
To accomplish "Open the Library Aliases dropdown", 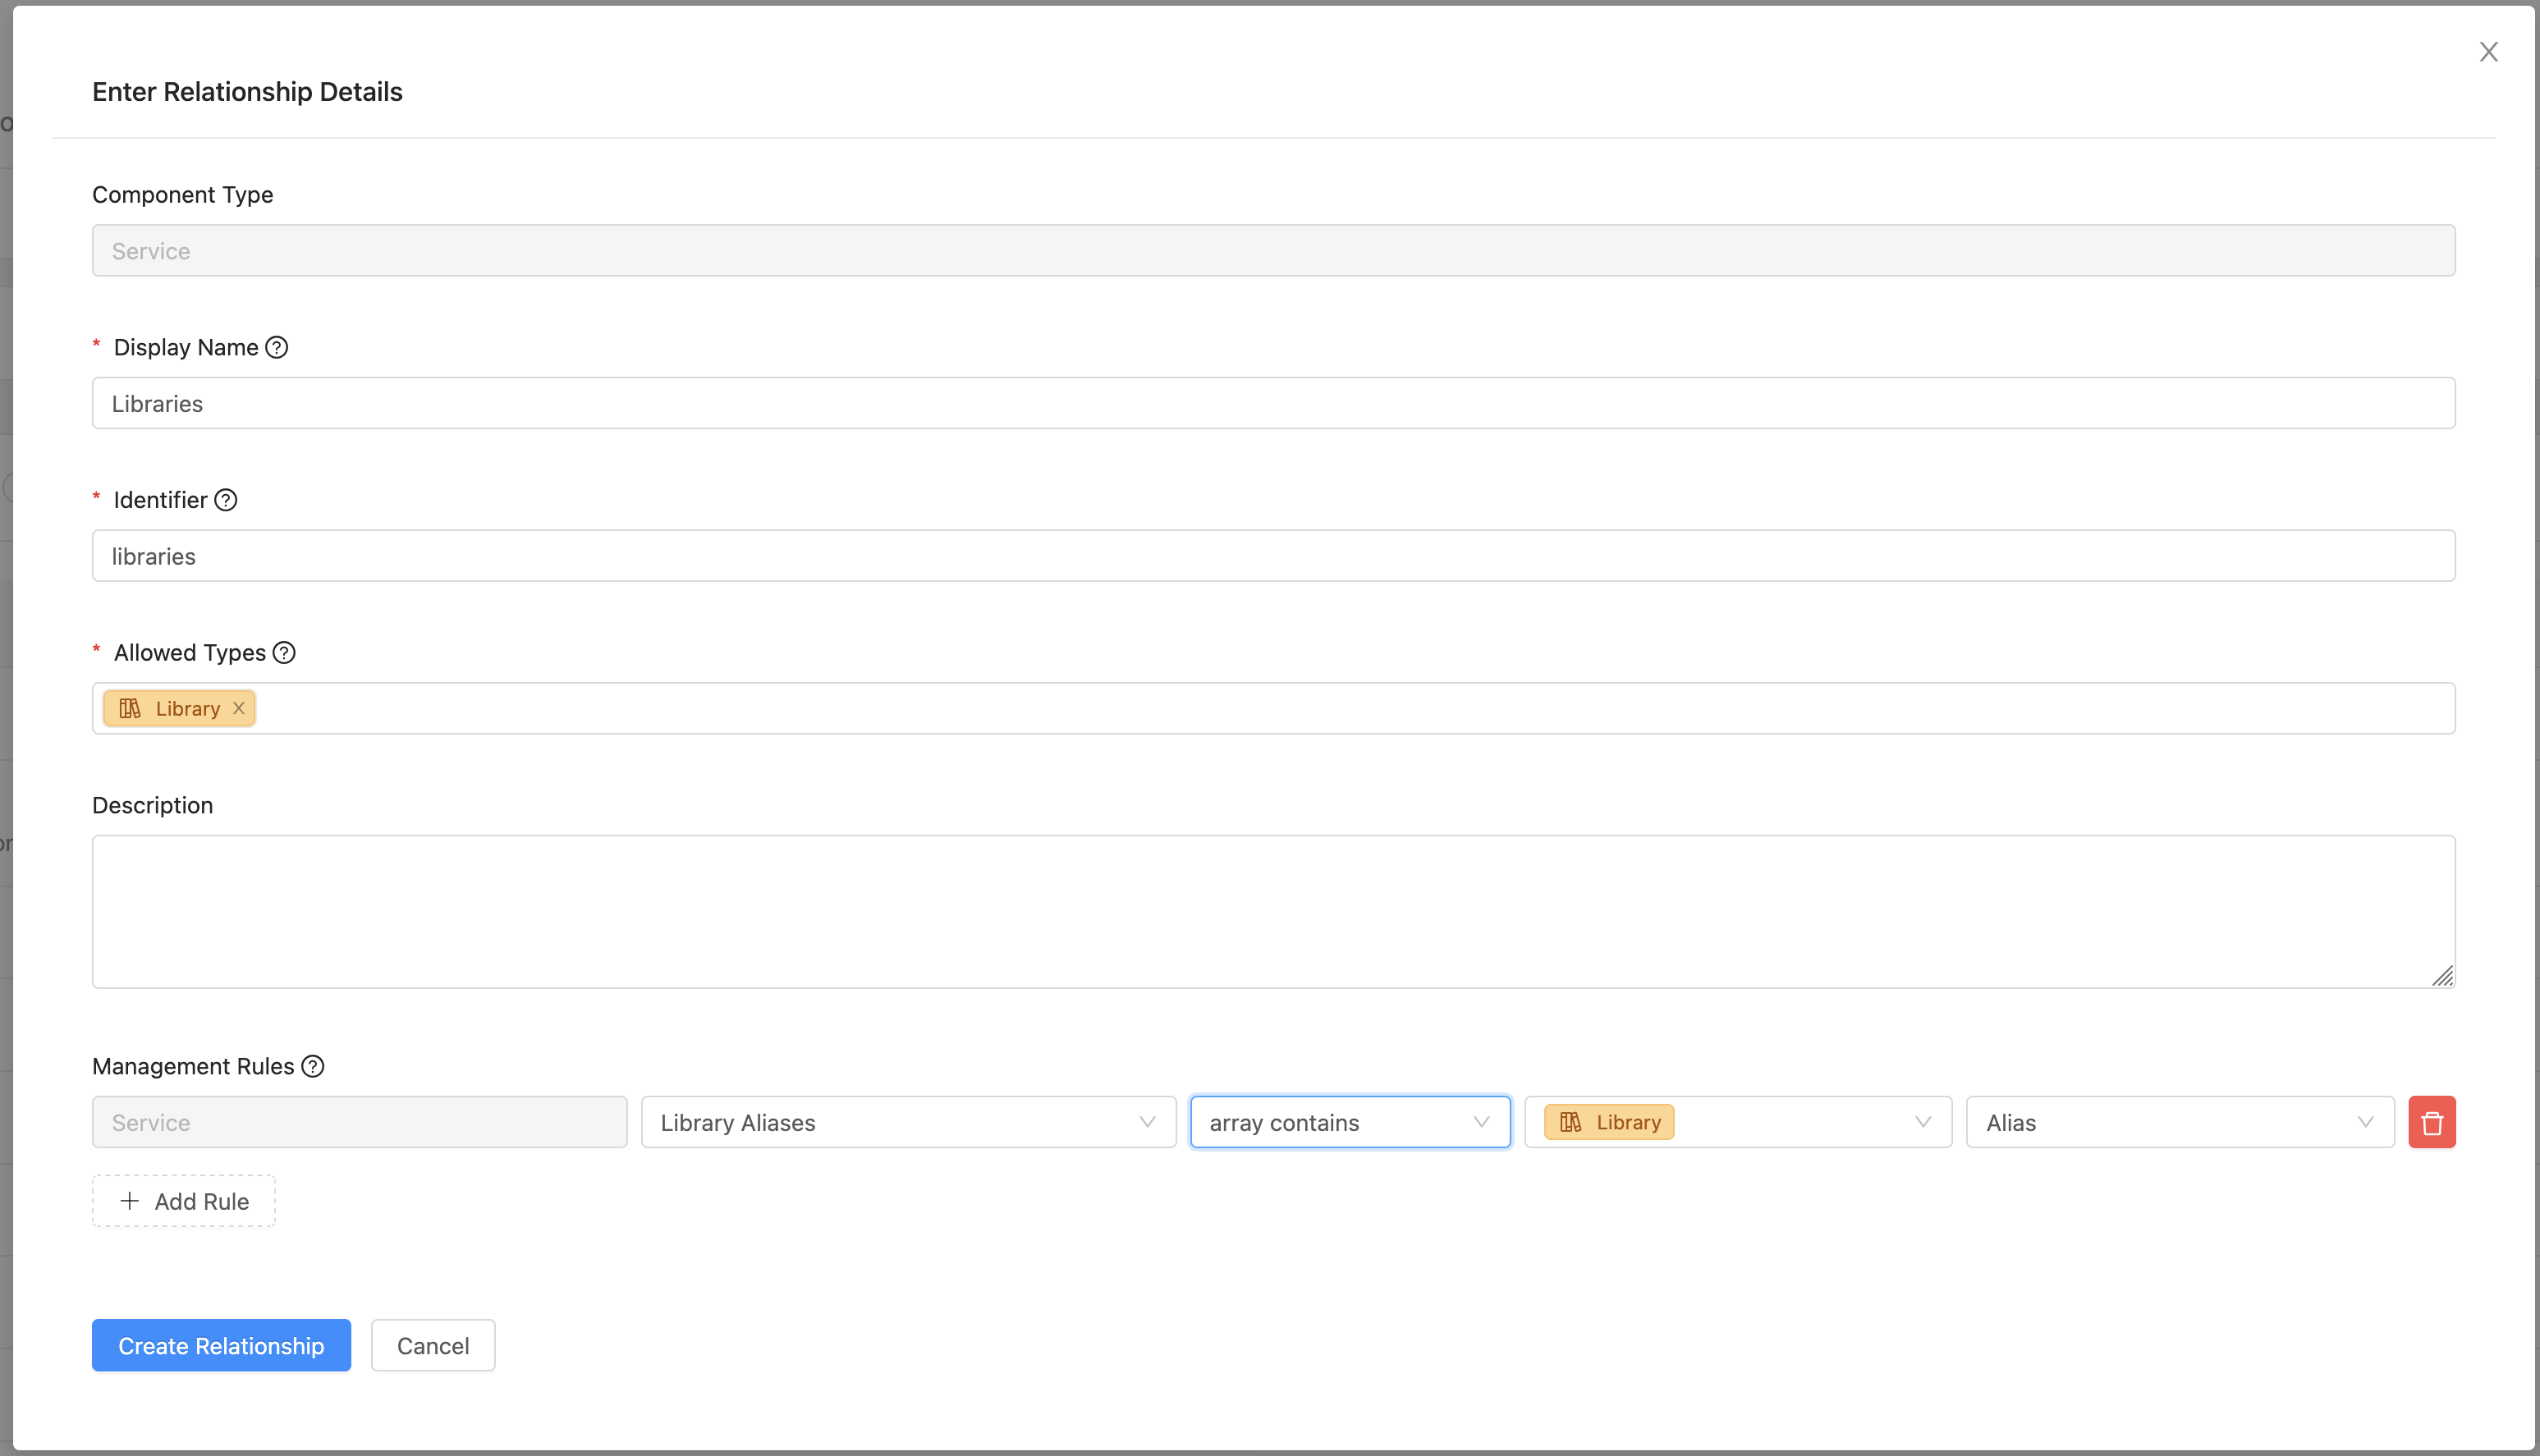I will 908,1122.
